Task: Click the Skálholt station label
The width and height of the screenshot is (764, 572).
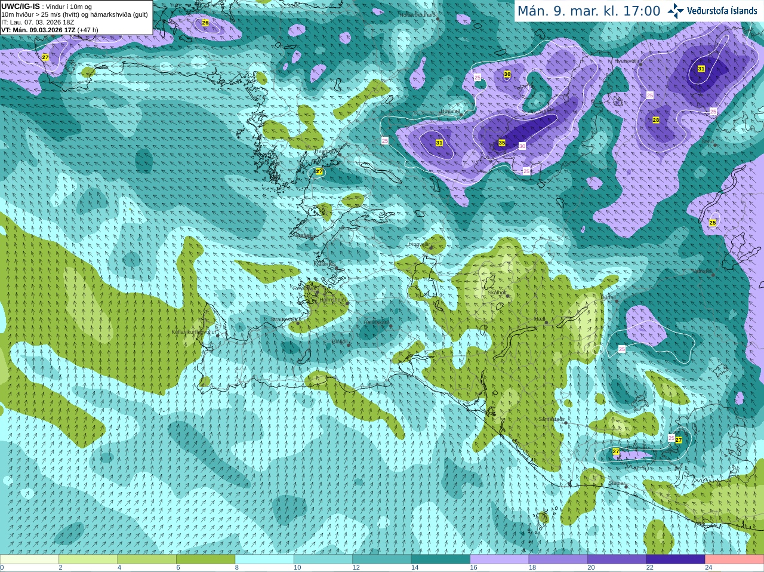Action: [x=497, y=293]
